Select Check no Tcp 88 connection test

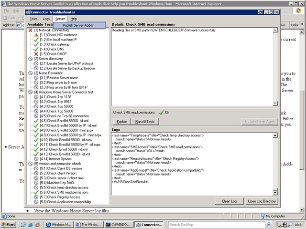65,116
